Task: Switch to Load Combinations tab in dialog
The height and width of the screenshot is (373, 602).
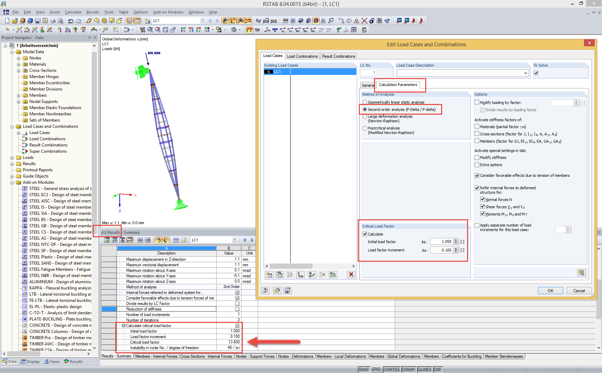Action: point(302,56)
